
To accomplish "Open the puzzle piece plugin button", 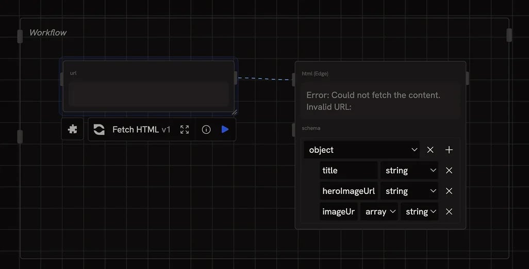I will [72, 129].
